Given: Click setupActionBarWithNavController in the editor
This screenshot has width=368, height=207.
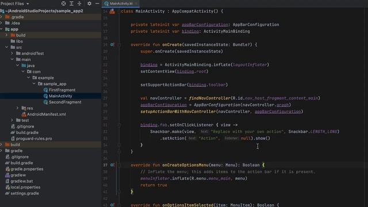Looking at the screenshot, I should (178, 112).
